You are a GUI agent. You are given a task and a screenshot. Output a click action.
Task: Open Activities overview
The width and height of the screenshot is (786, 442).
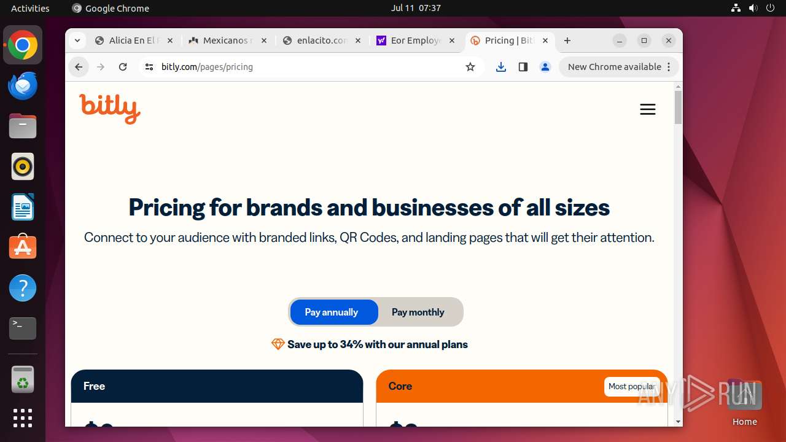tap(30, 8)
